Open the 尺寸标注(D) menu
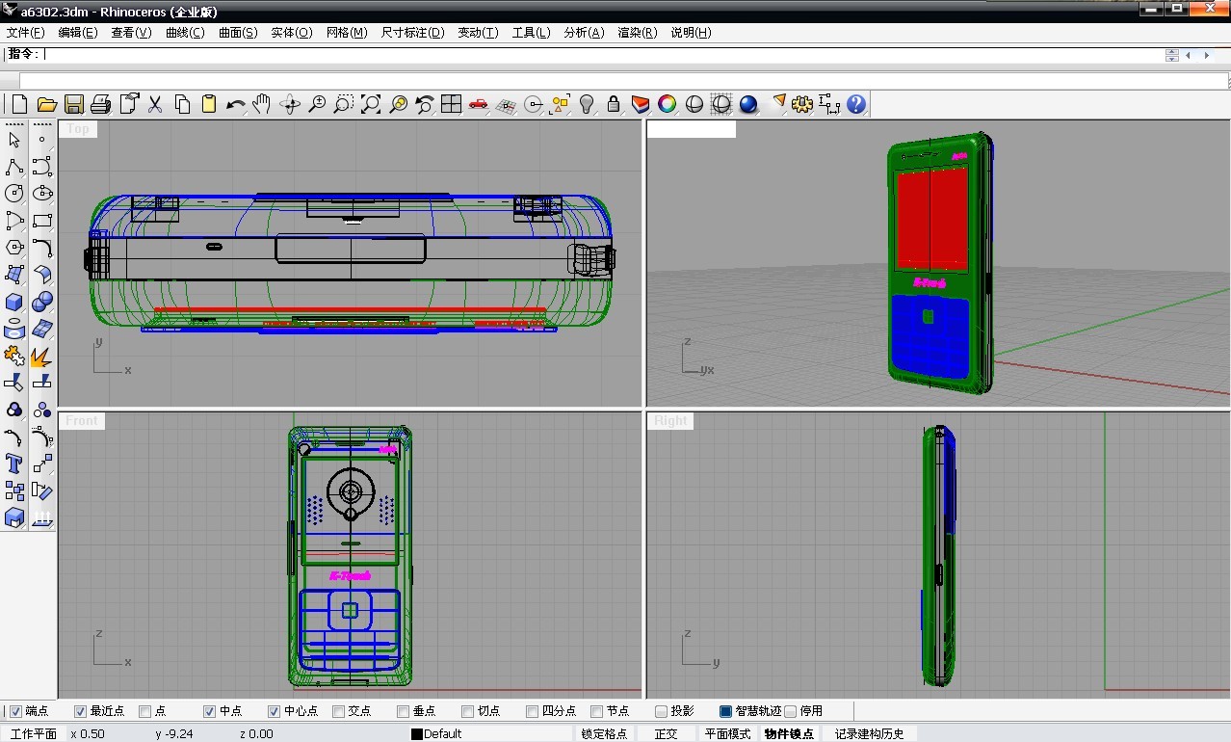This screenshot has width=1231, height=742. [413, 32]
